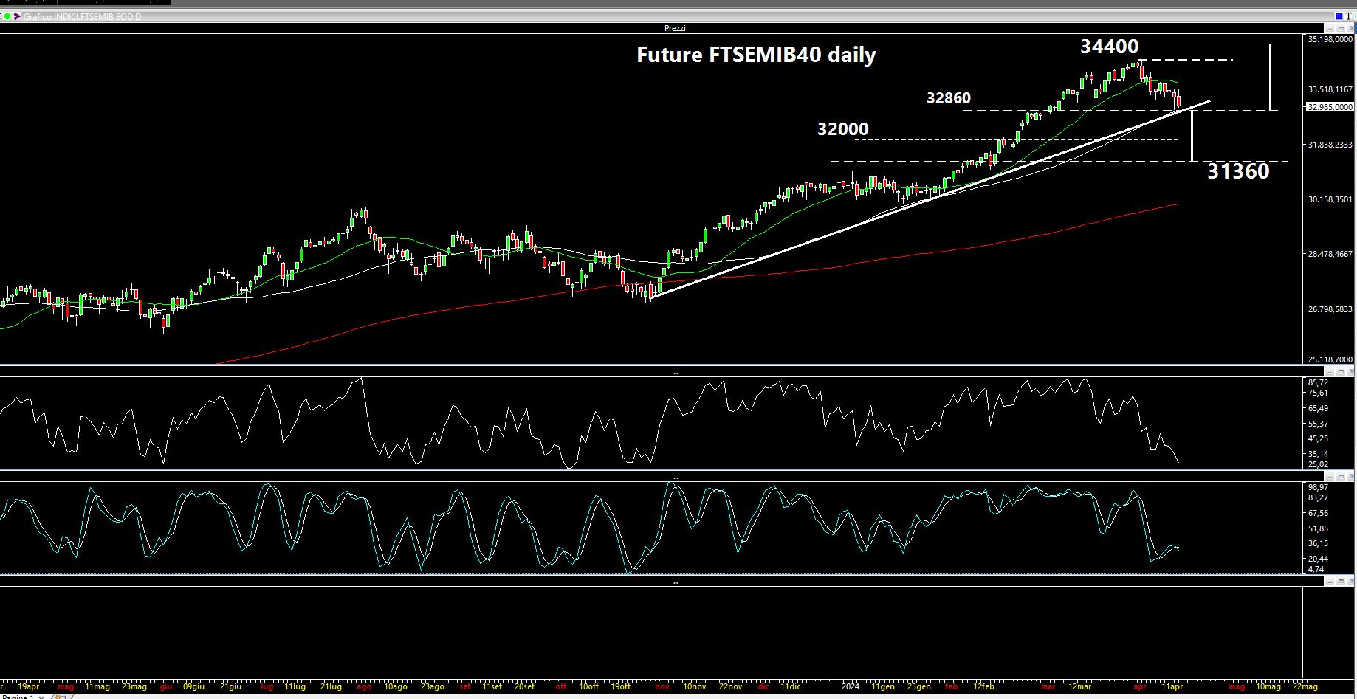Image resolution: width=1357 pixels, height=699 pixels.
Task: Click the Prezzi panel header
Action: (675, 28)
